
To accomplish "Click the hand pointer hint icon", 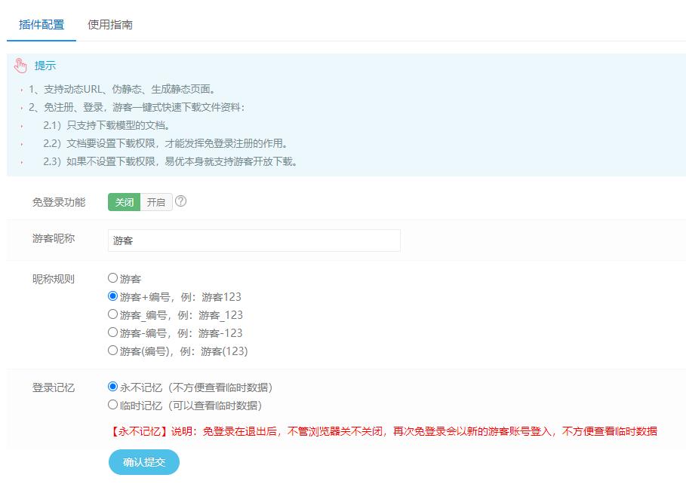I will 20,66.
